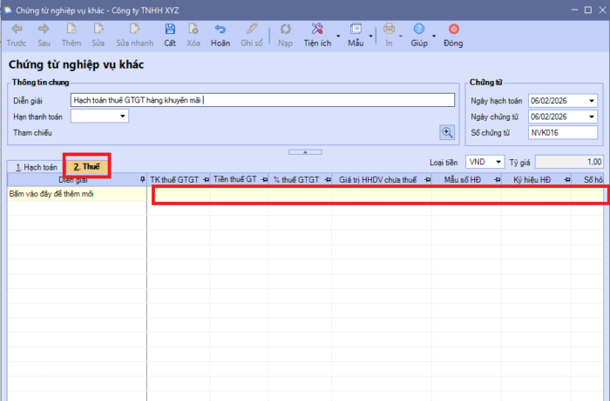Open the Hạn thanh toán dropdown
Viewport: 610px width, 401px height.
(x=123, y=116)
